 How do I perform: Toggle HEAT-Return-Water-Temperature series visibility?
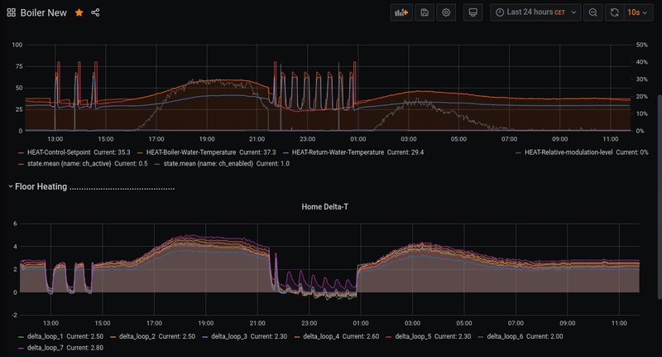click(x=339, y=152)
